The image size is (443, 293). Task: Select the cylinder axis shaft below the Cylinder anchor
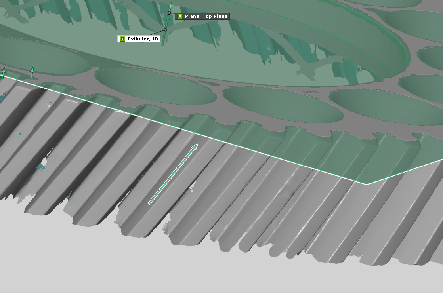[164, 39]
